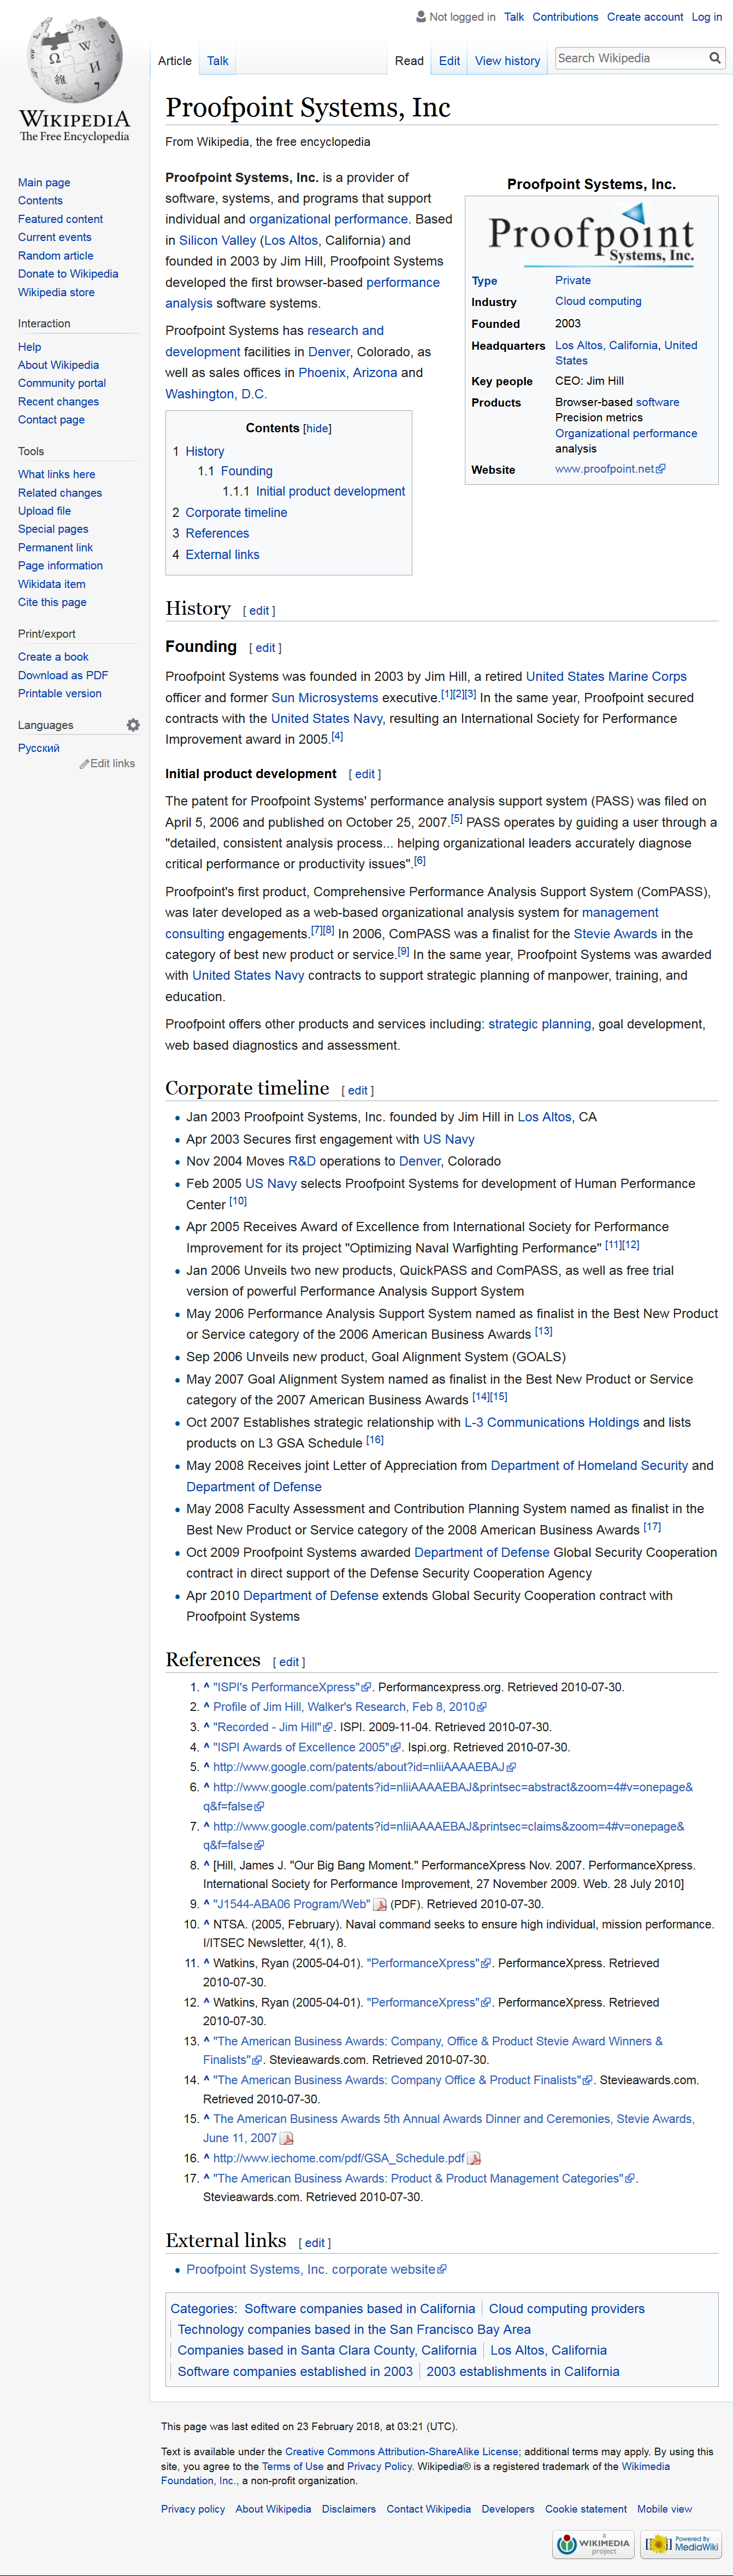
Task: Open the Stevie Awards link
Action: 615,934
